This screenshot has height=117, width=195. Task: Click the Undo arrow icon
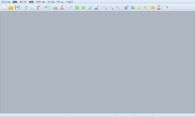pos(47,8)
